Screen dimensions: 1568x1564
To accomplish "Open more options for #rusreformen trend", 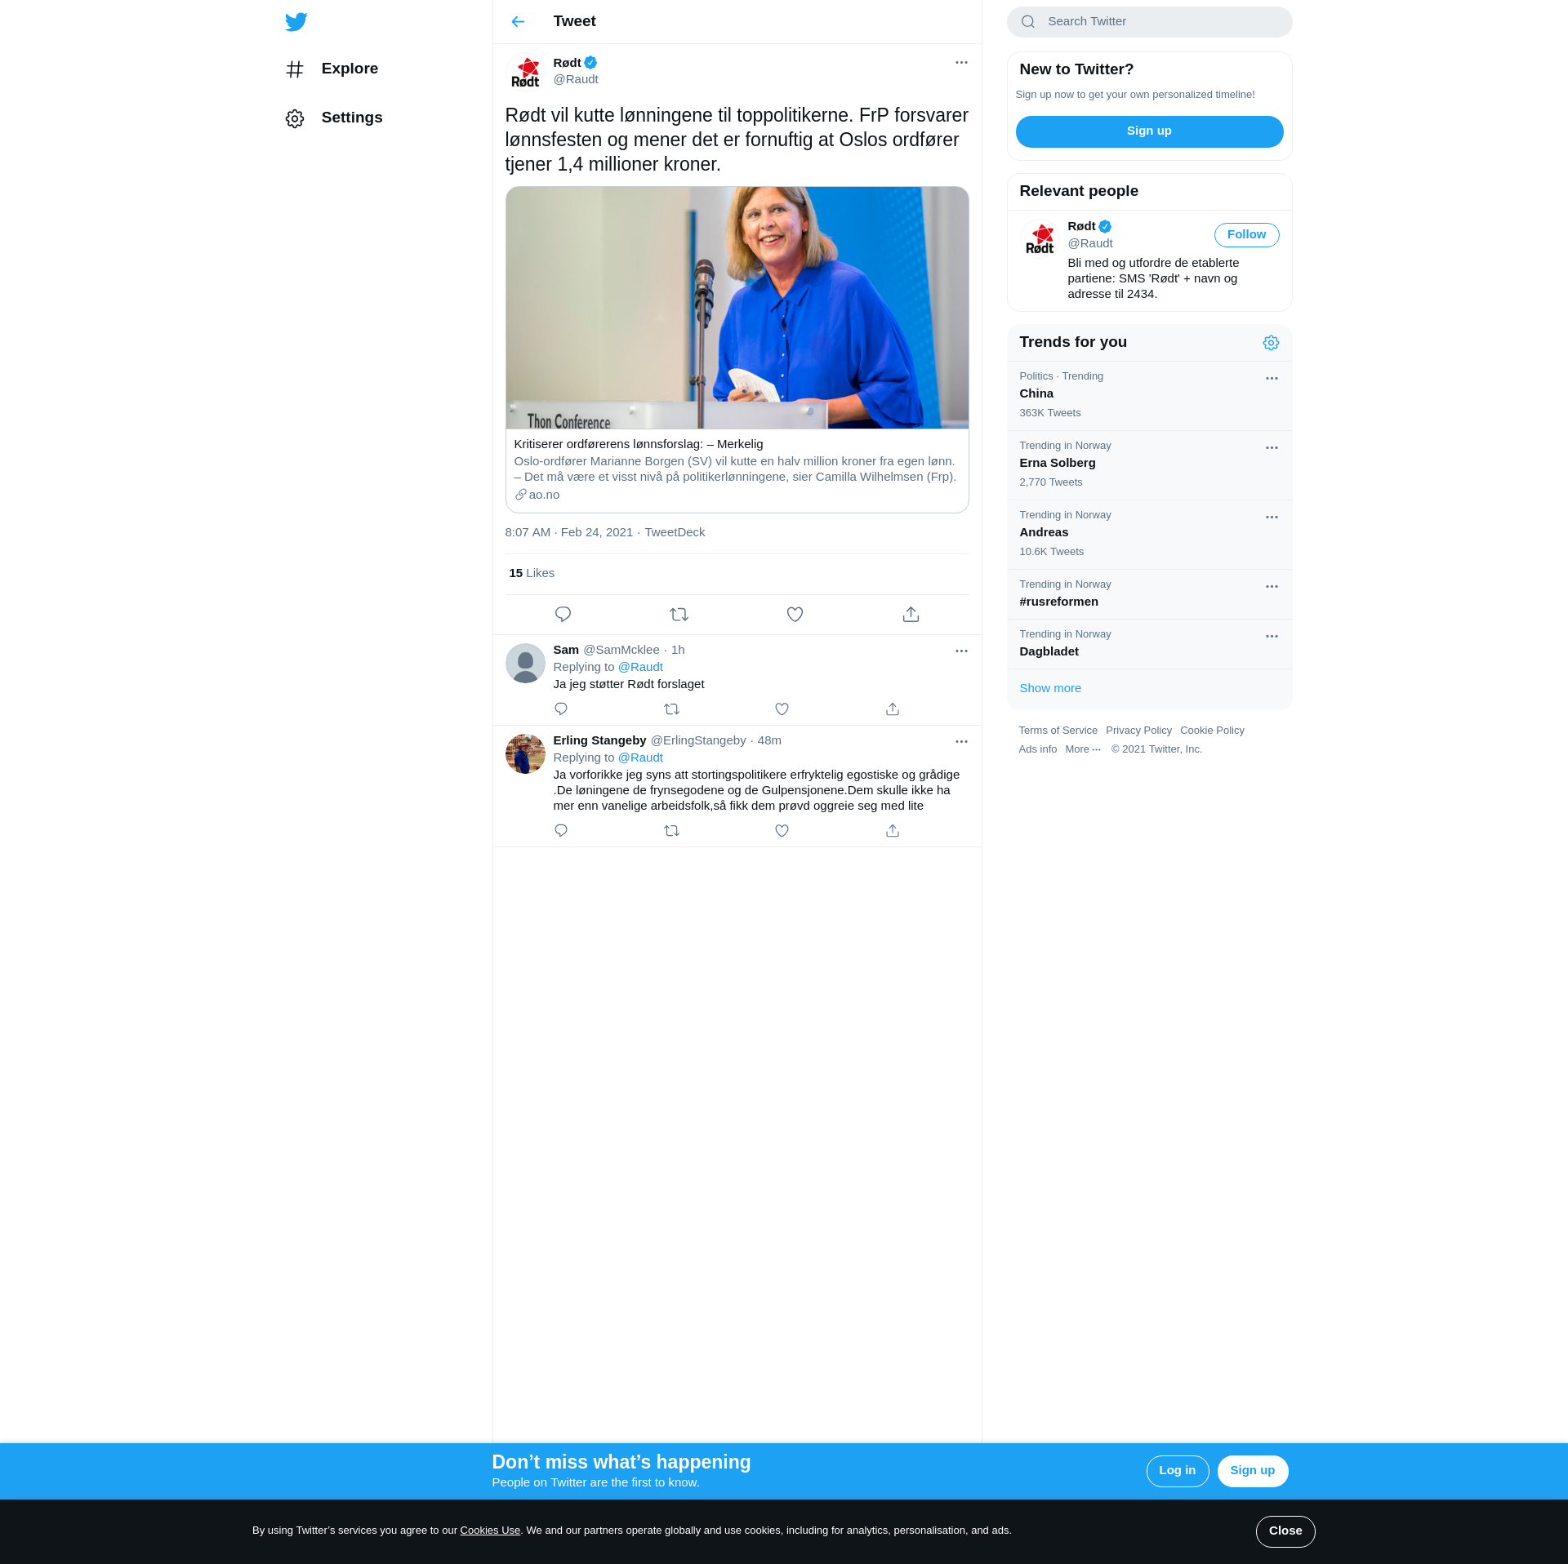I will coord(1272,587).
